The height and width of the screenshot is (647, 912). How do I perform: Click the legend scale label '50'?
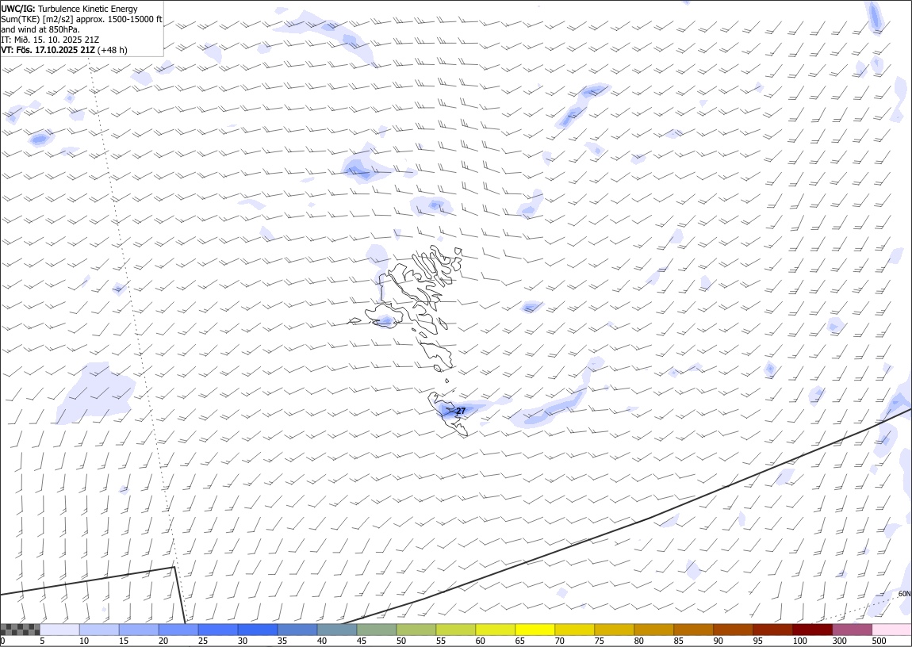click(x=400, y=641)
